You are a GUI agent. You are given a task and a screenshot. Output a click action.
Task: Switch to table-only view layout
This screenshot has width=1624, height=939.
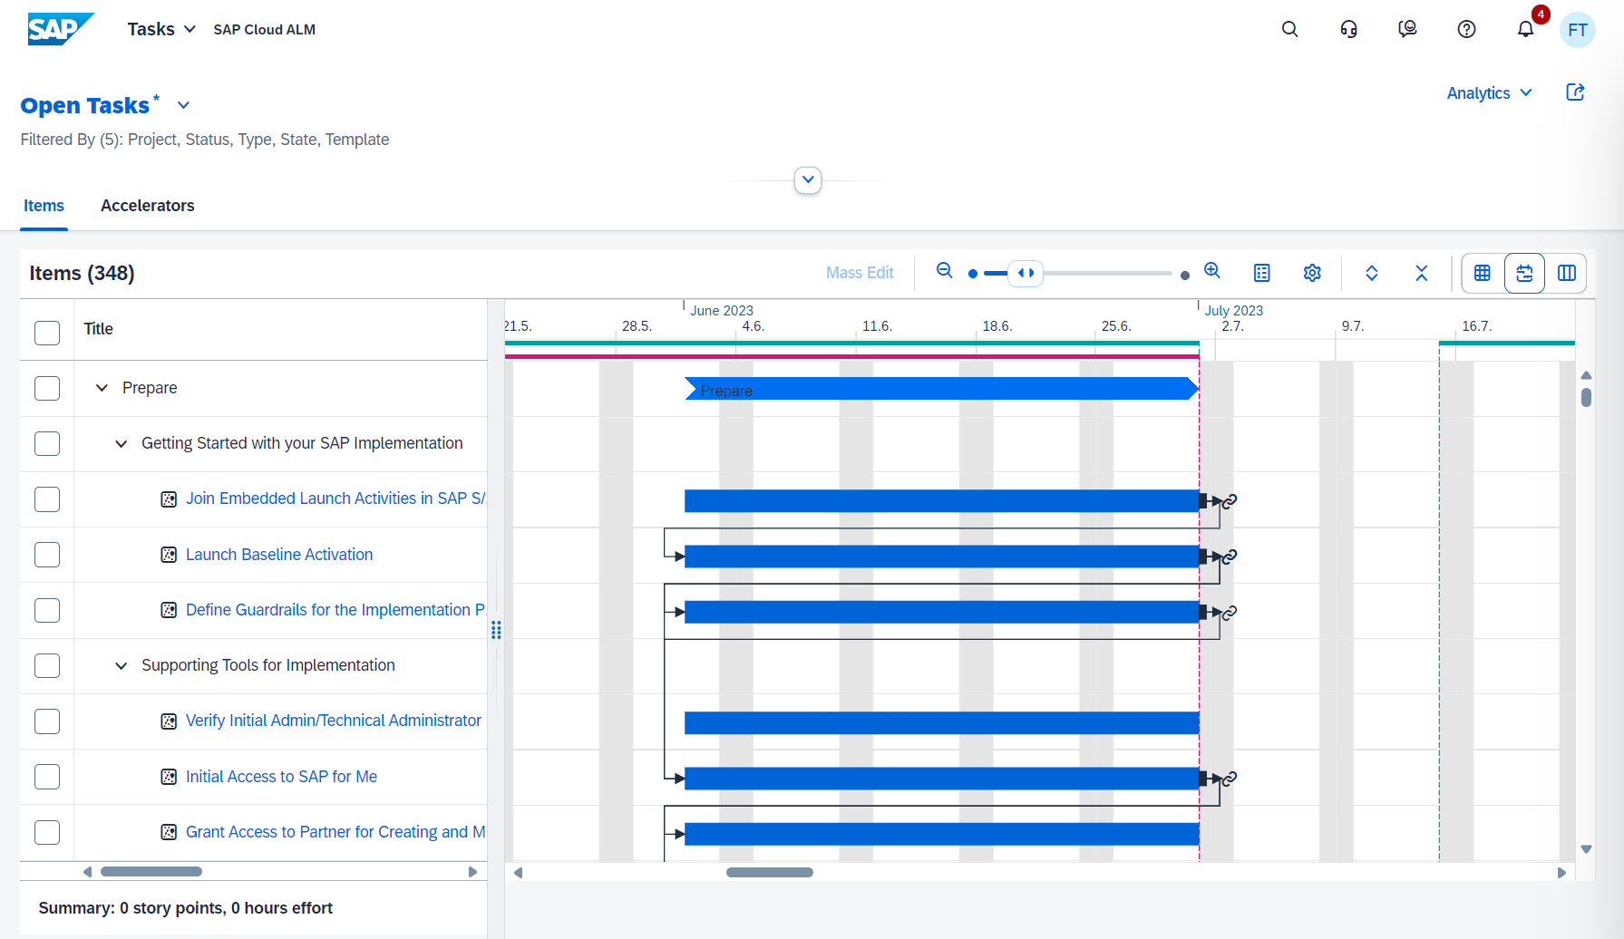[1482, 273]
